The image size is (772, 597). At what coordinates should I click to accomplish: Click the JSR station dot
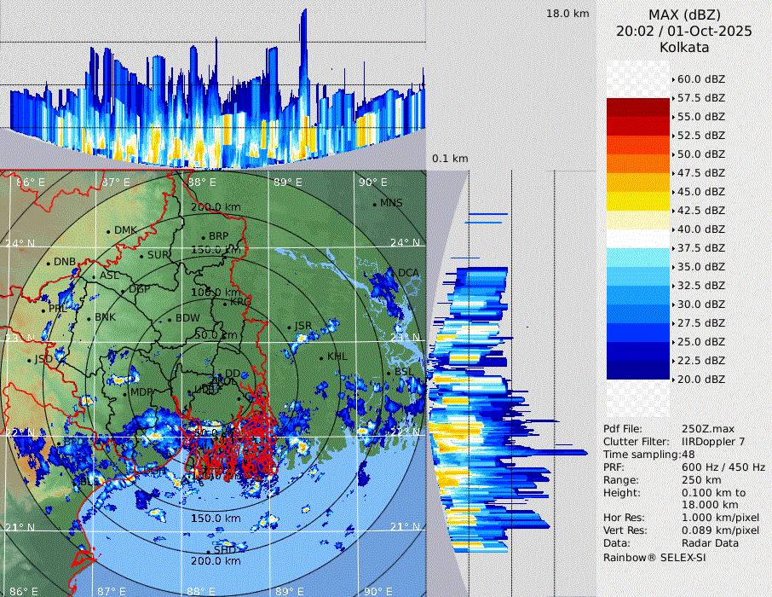[289, 327]
